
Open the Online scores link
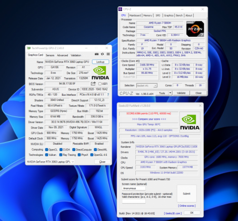(187, 206)
